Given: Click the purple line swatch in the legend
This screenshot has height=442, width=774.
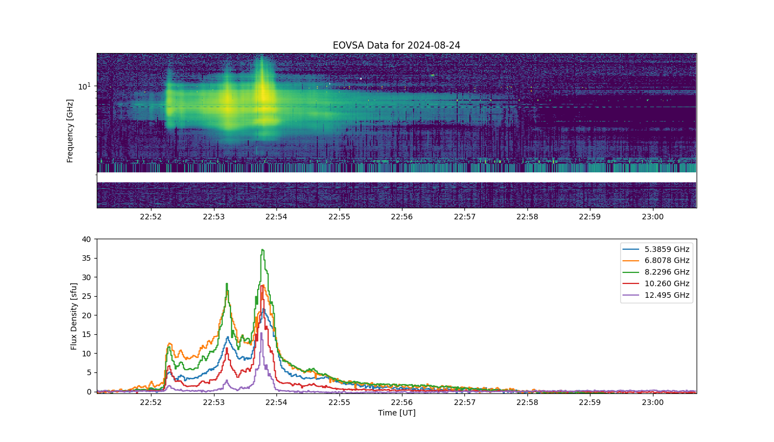Looking at the screenshot, I should [x=631, y=296].
